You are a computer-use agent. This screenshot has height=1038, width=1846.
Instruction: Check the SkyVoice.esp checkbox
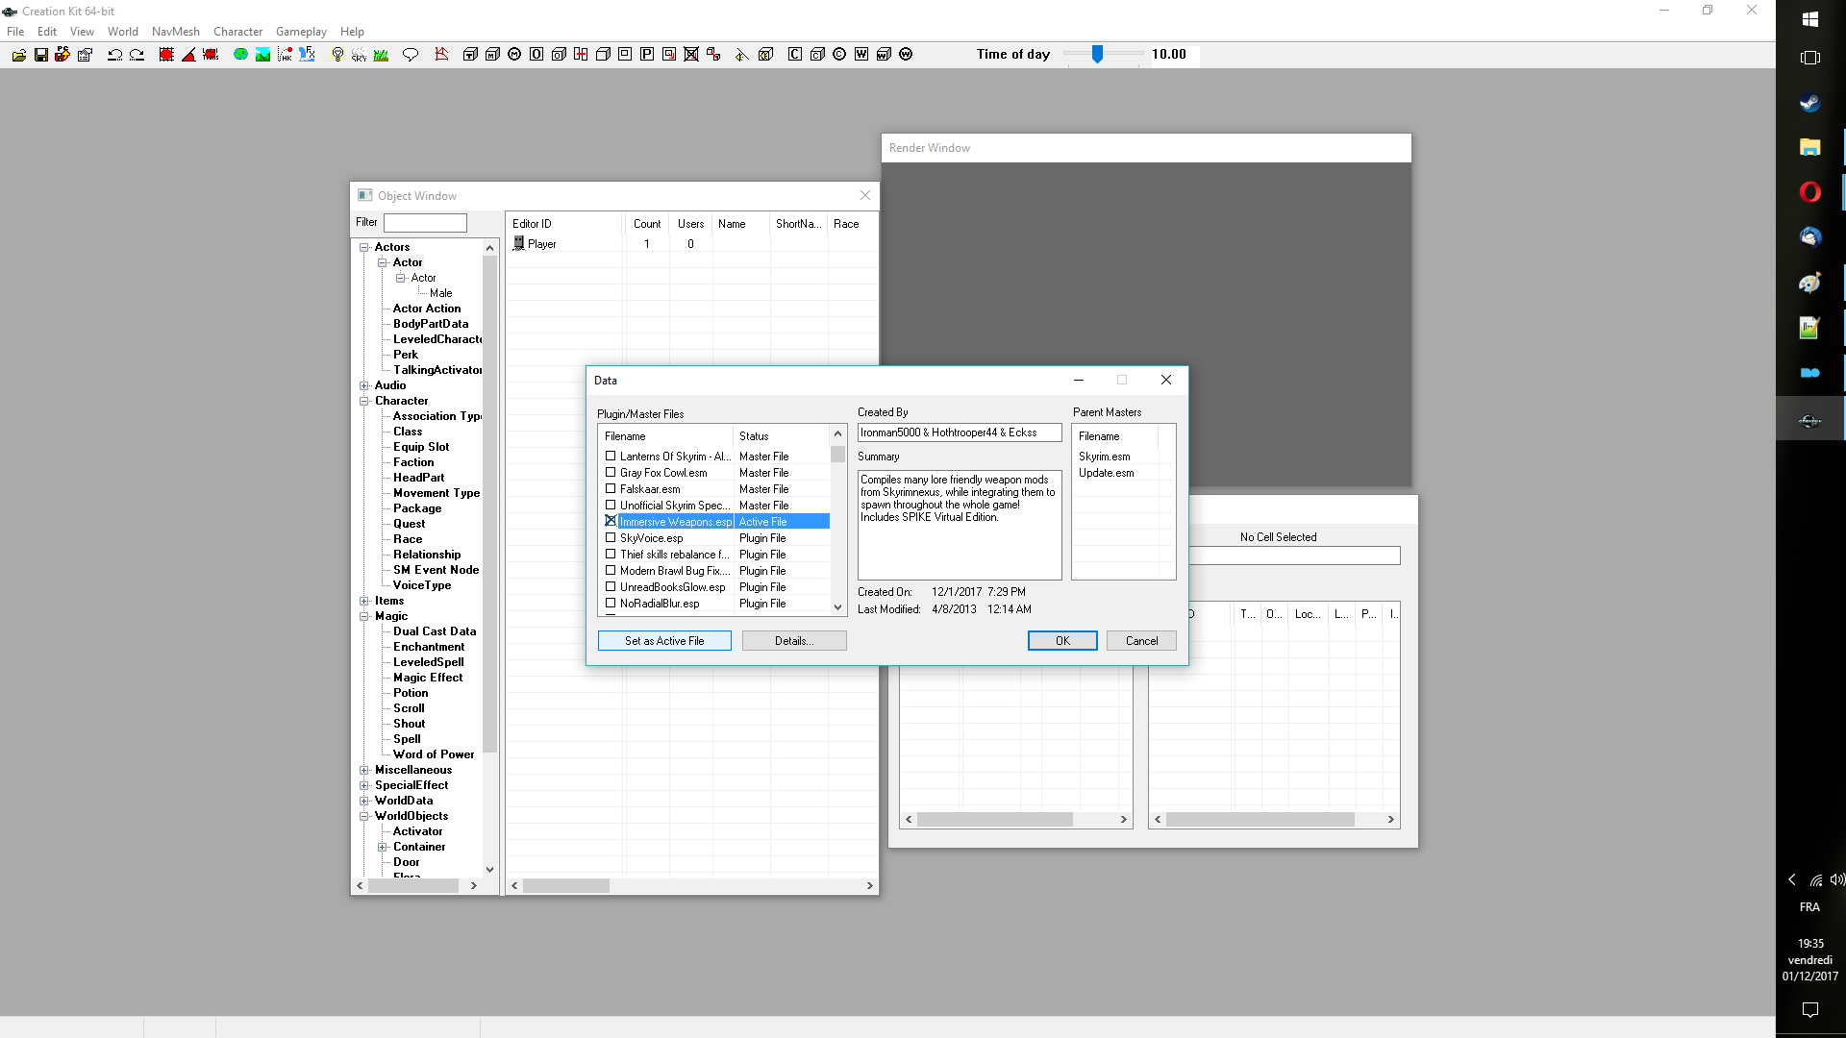pyautogui.click(x=611, y=538)
